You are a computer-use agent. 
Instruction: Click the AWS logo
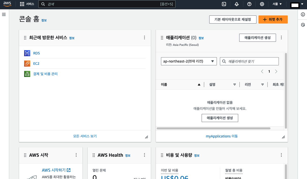tap(7, 4)
